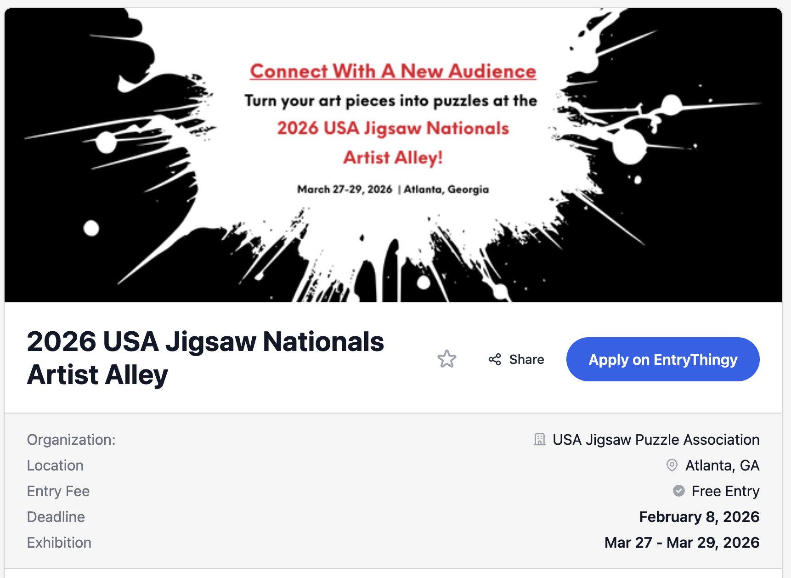
Task: Click the Free Entry text
Action: coord(725,491)
